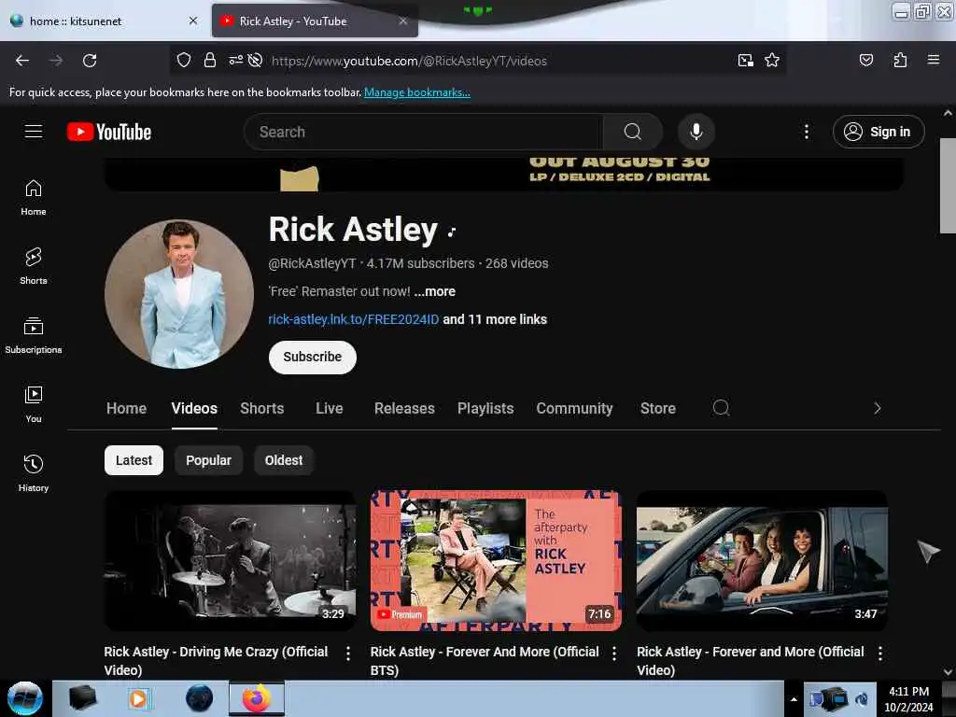Select the Videos channel tab
This screenshot has height=717, width=956.
click(194, 409)
